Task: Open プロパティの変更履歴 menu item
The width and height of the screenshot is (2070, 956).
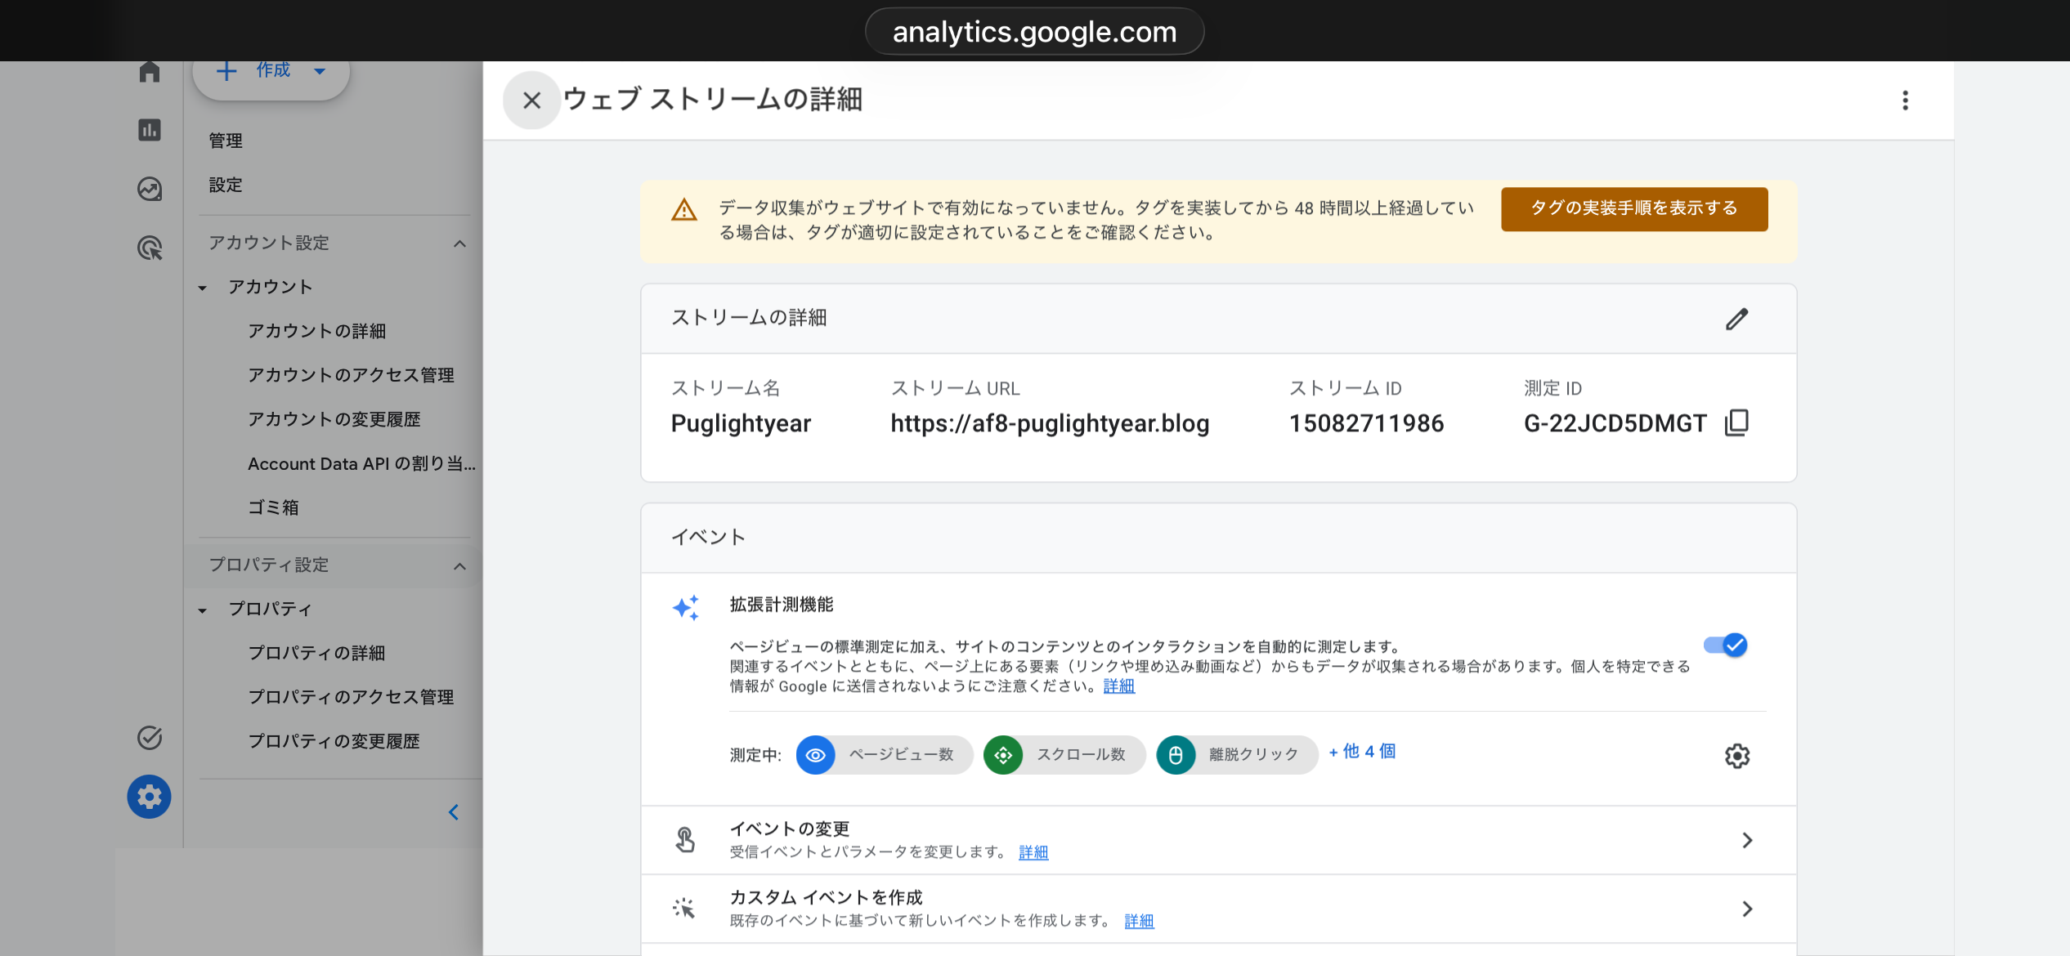Action: click(334, 741)
